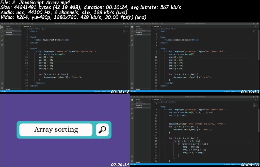Open Terminal menu in the 00:04:10 frame
Image resolution: width=260 pixels, height=167 pixels.
click(x=157, y=24)
